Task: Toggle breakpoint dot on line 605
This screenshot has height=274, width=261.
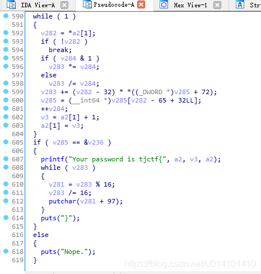Action: coord(6,142)
